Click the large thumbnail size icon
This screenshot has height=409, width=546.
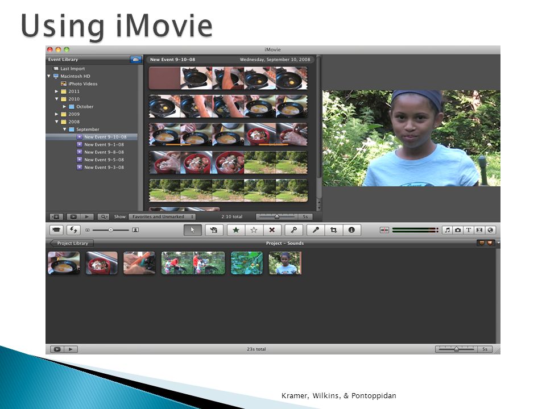point(135,230)
